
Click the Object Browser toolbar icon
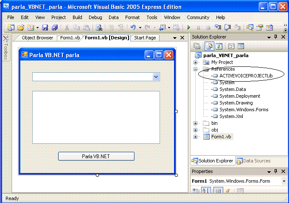coord(269,27)
